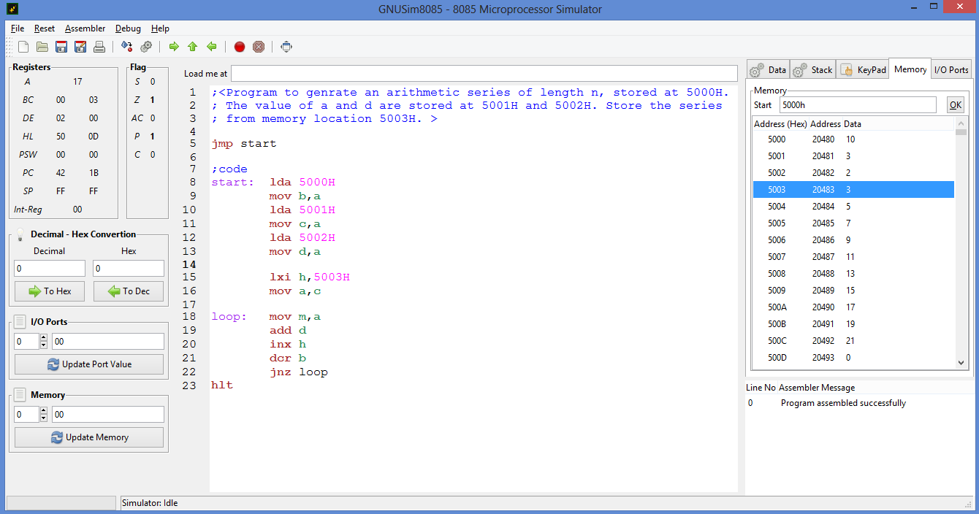Viewport: 979px width, 514px height.
Task: Open a file via the folder icon
Action: pos(42,47)
